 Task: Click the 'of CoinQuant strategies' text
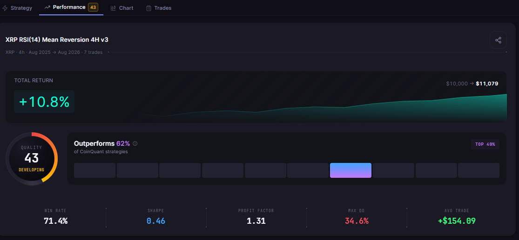(101, 152)
